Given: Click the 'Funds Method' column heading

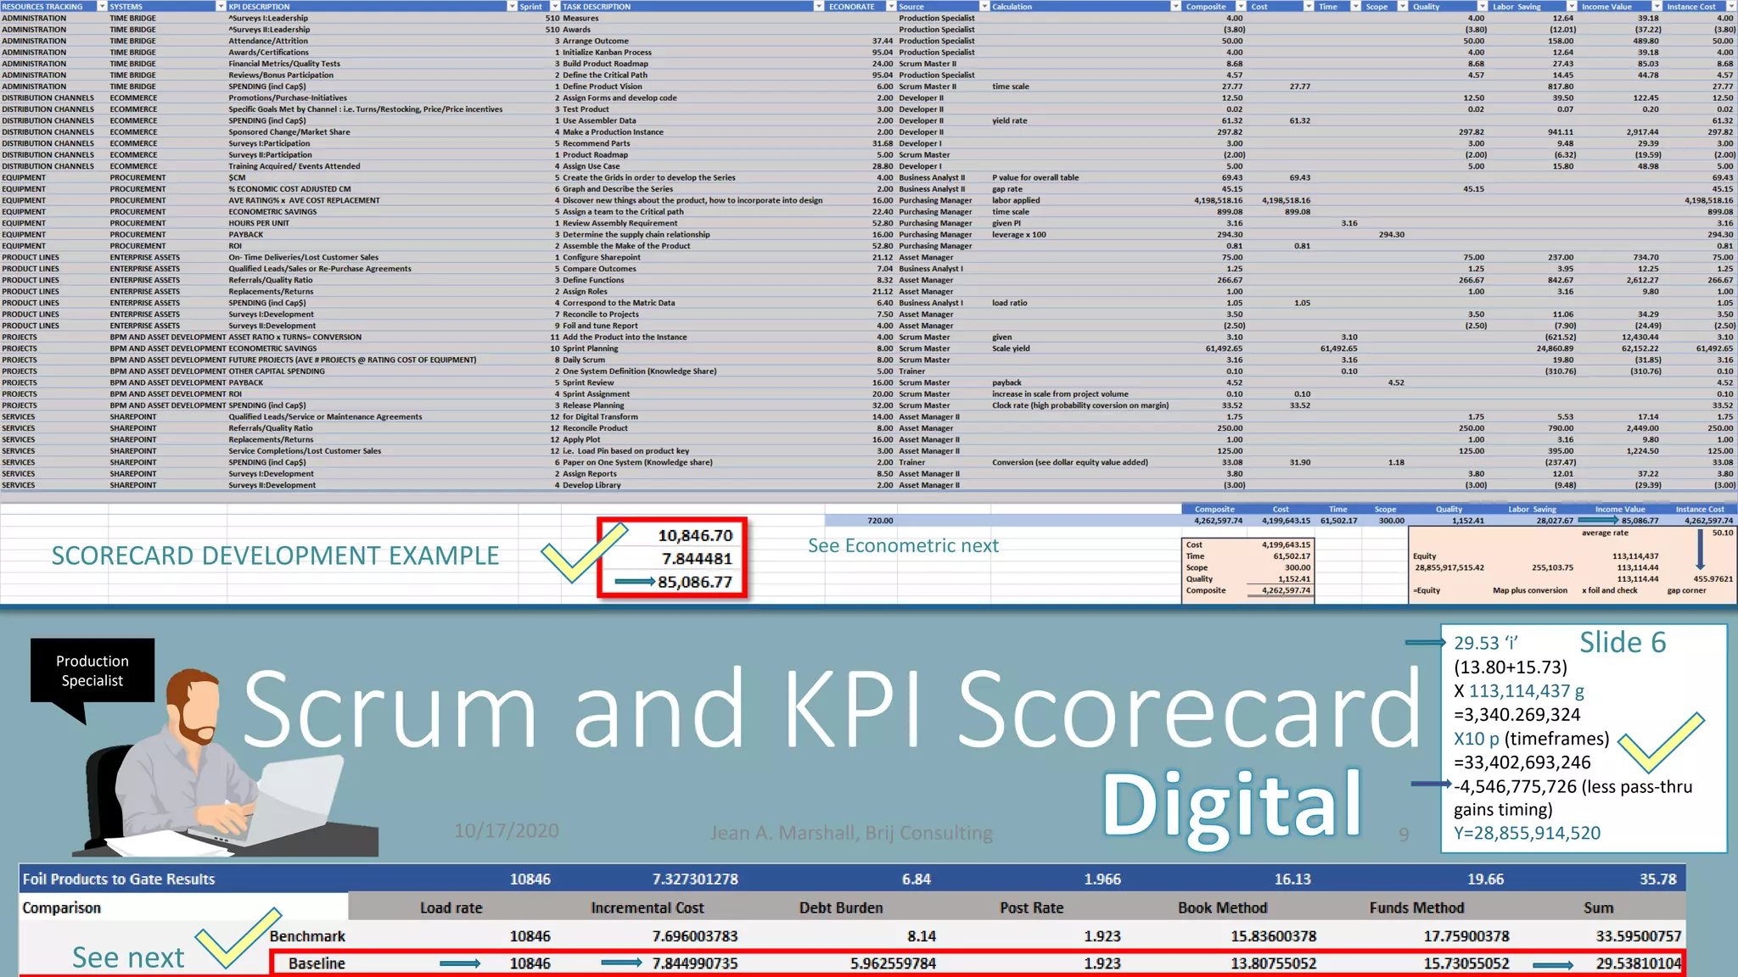Looking at the screenshot, I should (1416, 908).
